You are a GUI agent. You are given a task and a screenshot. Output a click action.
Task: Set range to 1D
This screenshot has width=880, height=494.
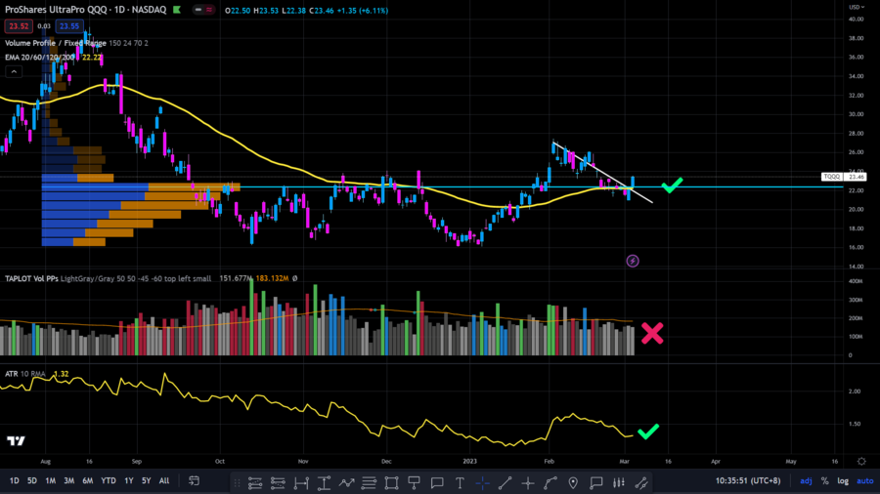14,480
